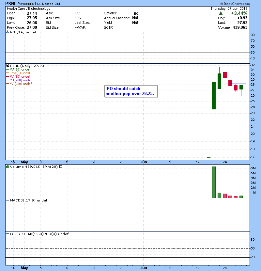Screen dimensions: 261x271
Task: Click the RSI(14) legend marker
Action: tap(7, 32)
